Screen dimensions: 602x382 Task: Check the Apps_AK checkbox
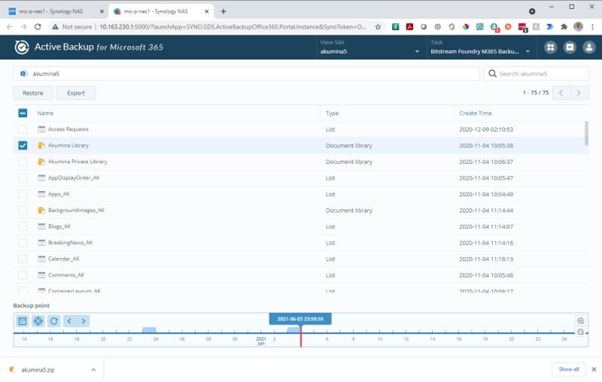pyautogui.click(x=23, y=194)
